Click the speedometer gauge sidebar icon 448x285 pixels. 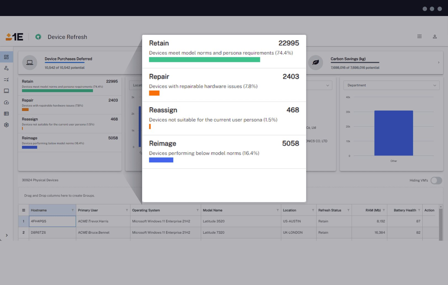click(6, 102)
